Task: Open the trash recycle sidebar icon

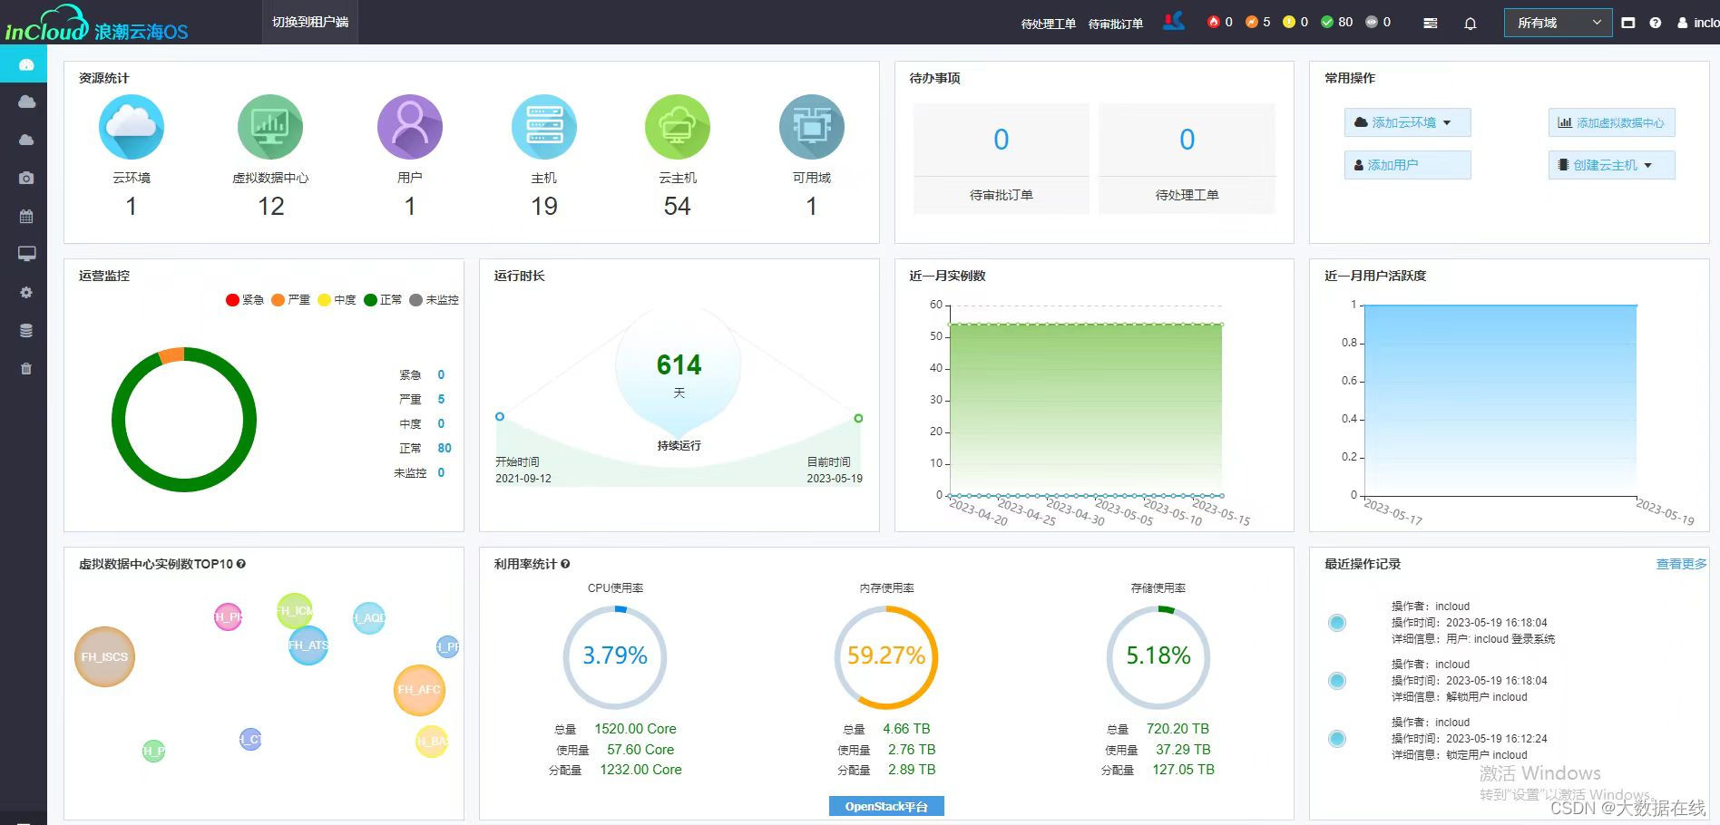Action: click(x=26, y=369)
